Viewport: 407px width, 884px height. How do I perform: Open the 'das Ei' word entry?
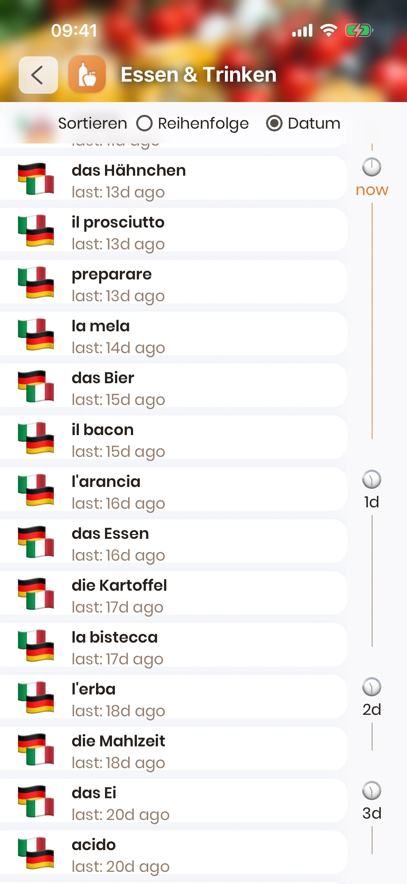click(x=173, y=801)
